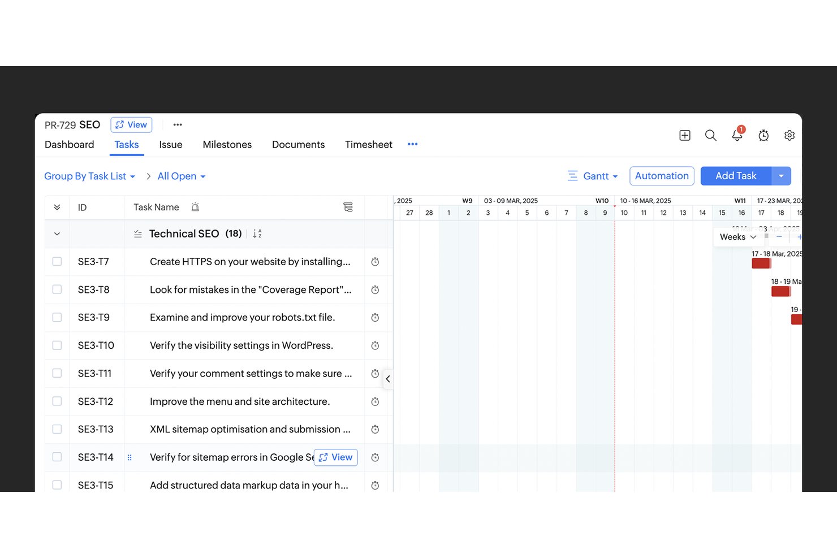Image resolution: width=837 pixels, height=558 pixels.
Task: Start the timer for task SE3-T14
Action: 375,457
